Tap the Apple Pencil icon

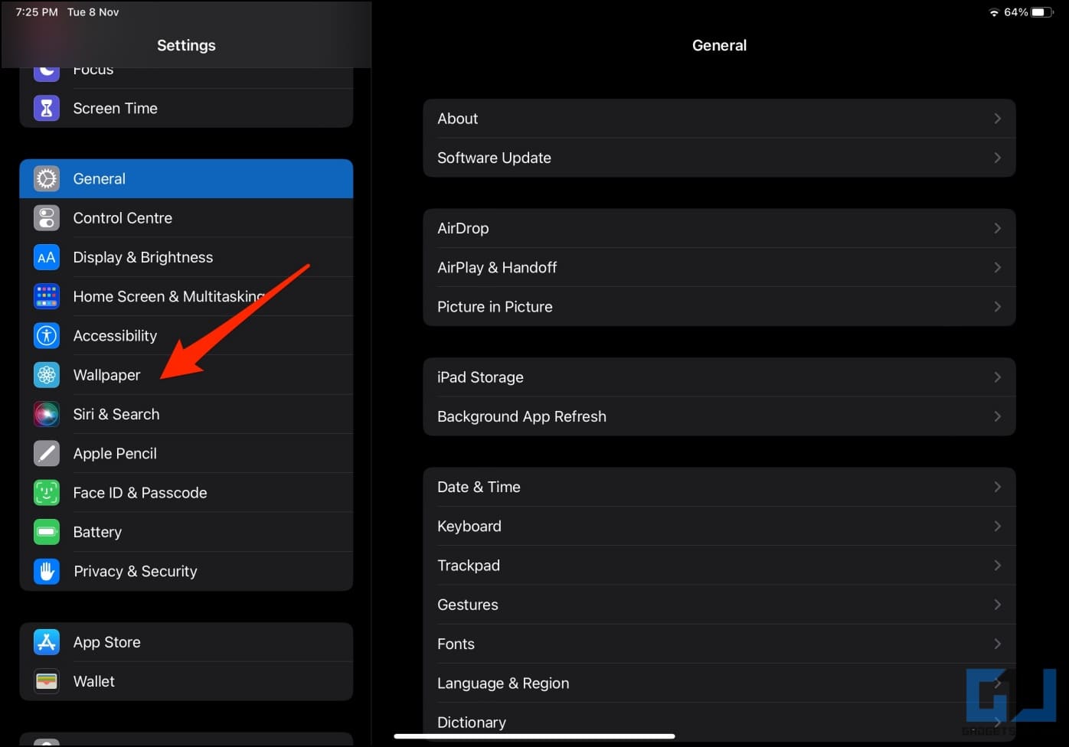click(x=47, y=453)
